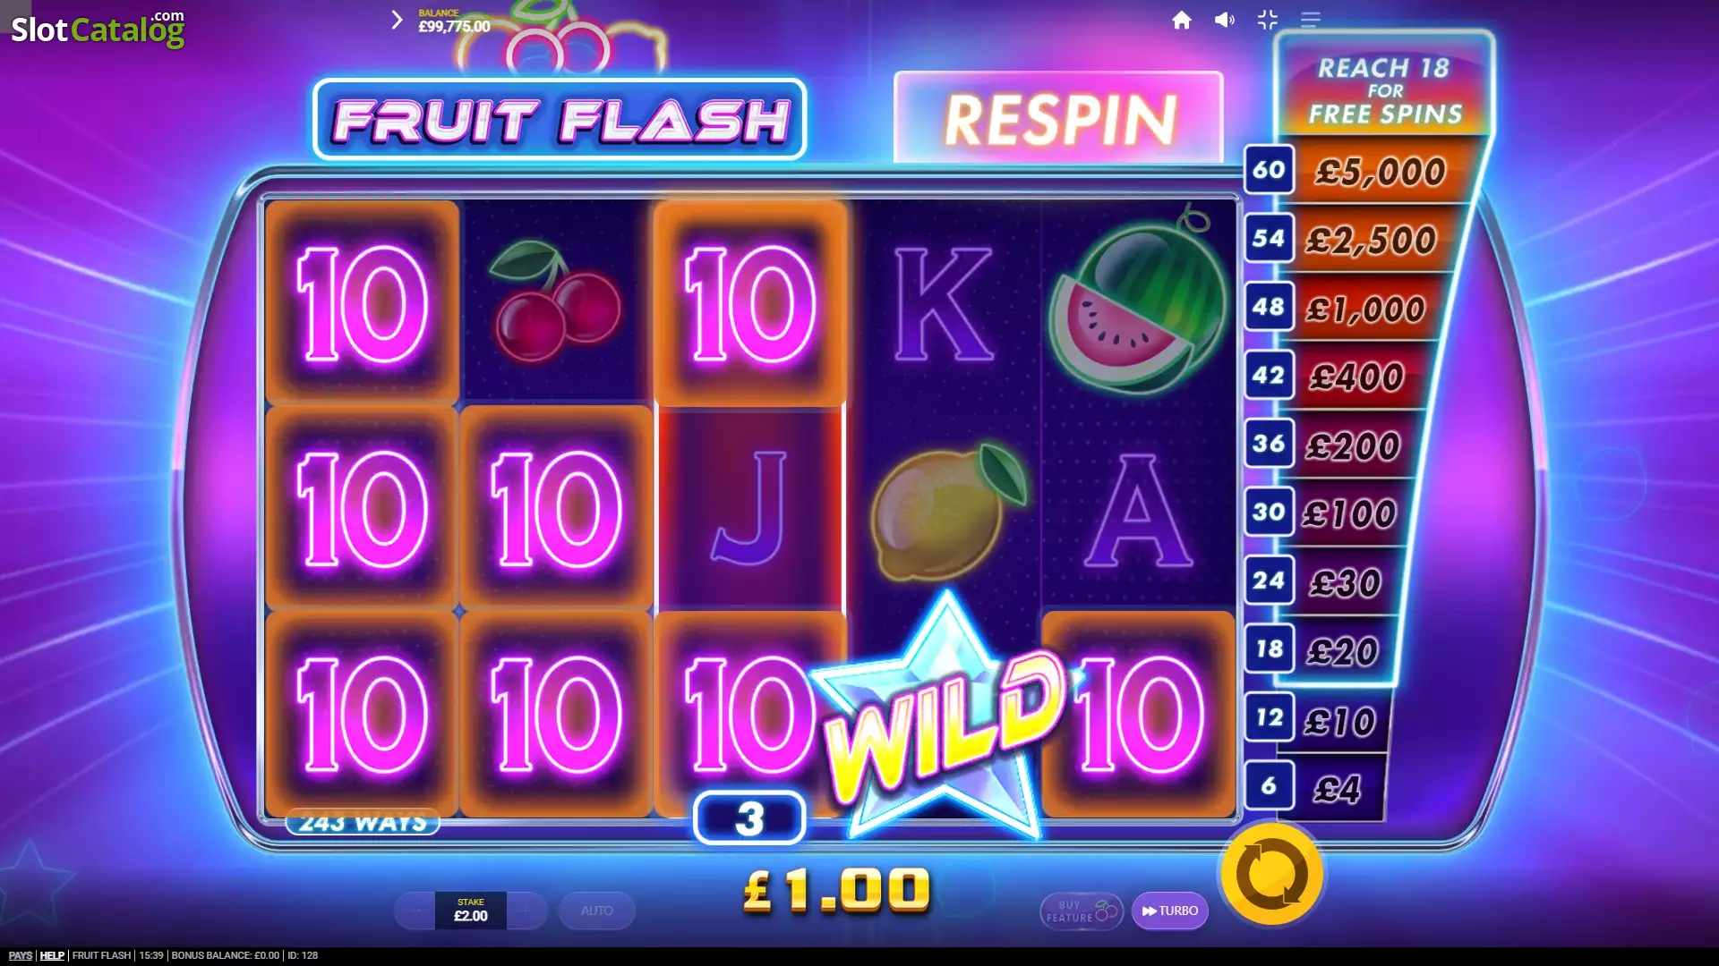Screen dimensions: 1719x966
Task: Expand the balance panel chevron
Action: tap(398, 20)
